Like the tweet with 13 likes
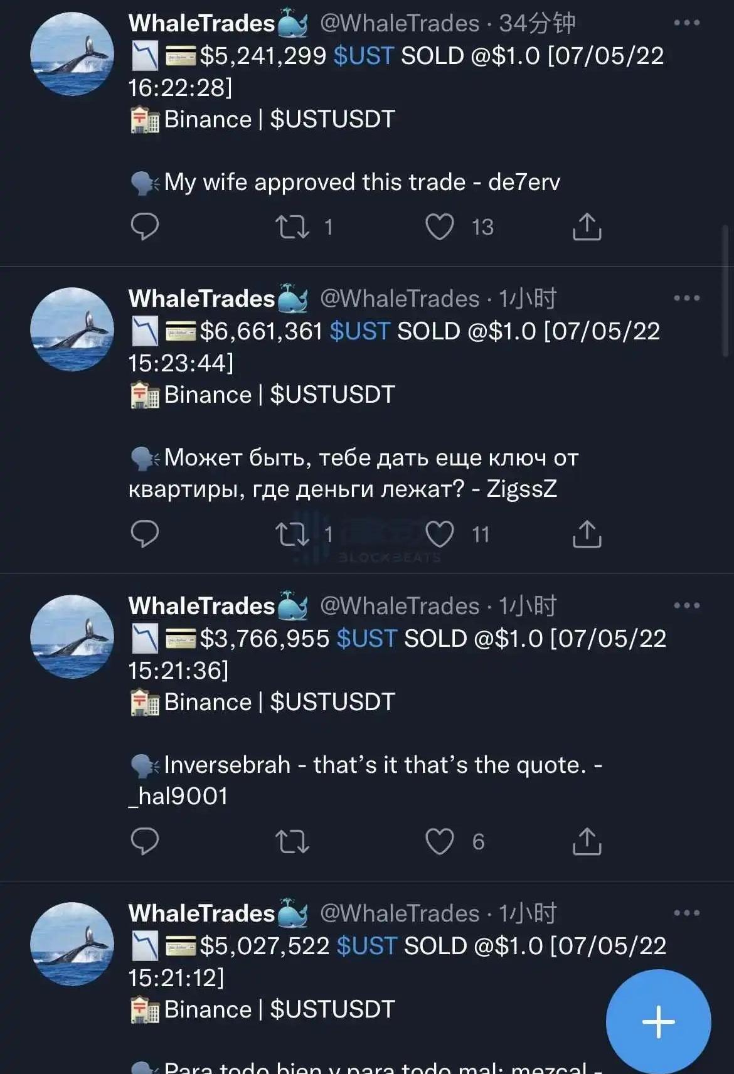This screenshot has width=734, height=1074. (439, 226)
